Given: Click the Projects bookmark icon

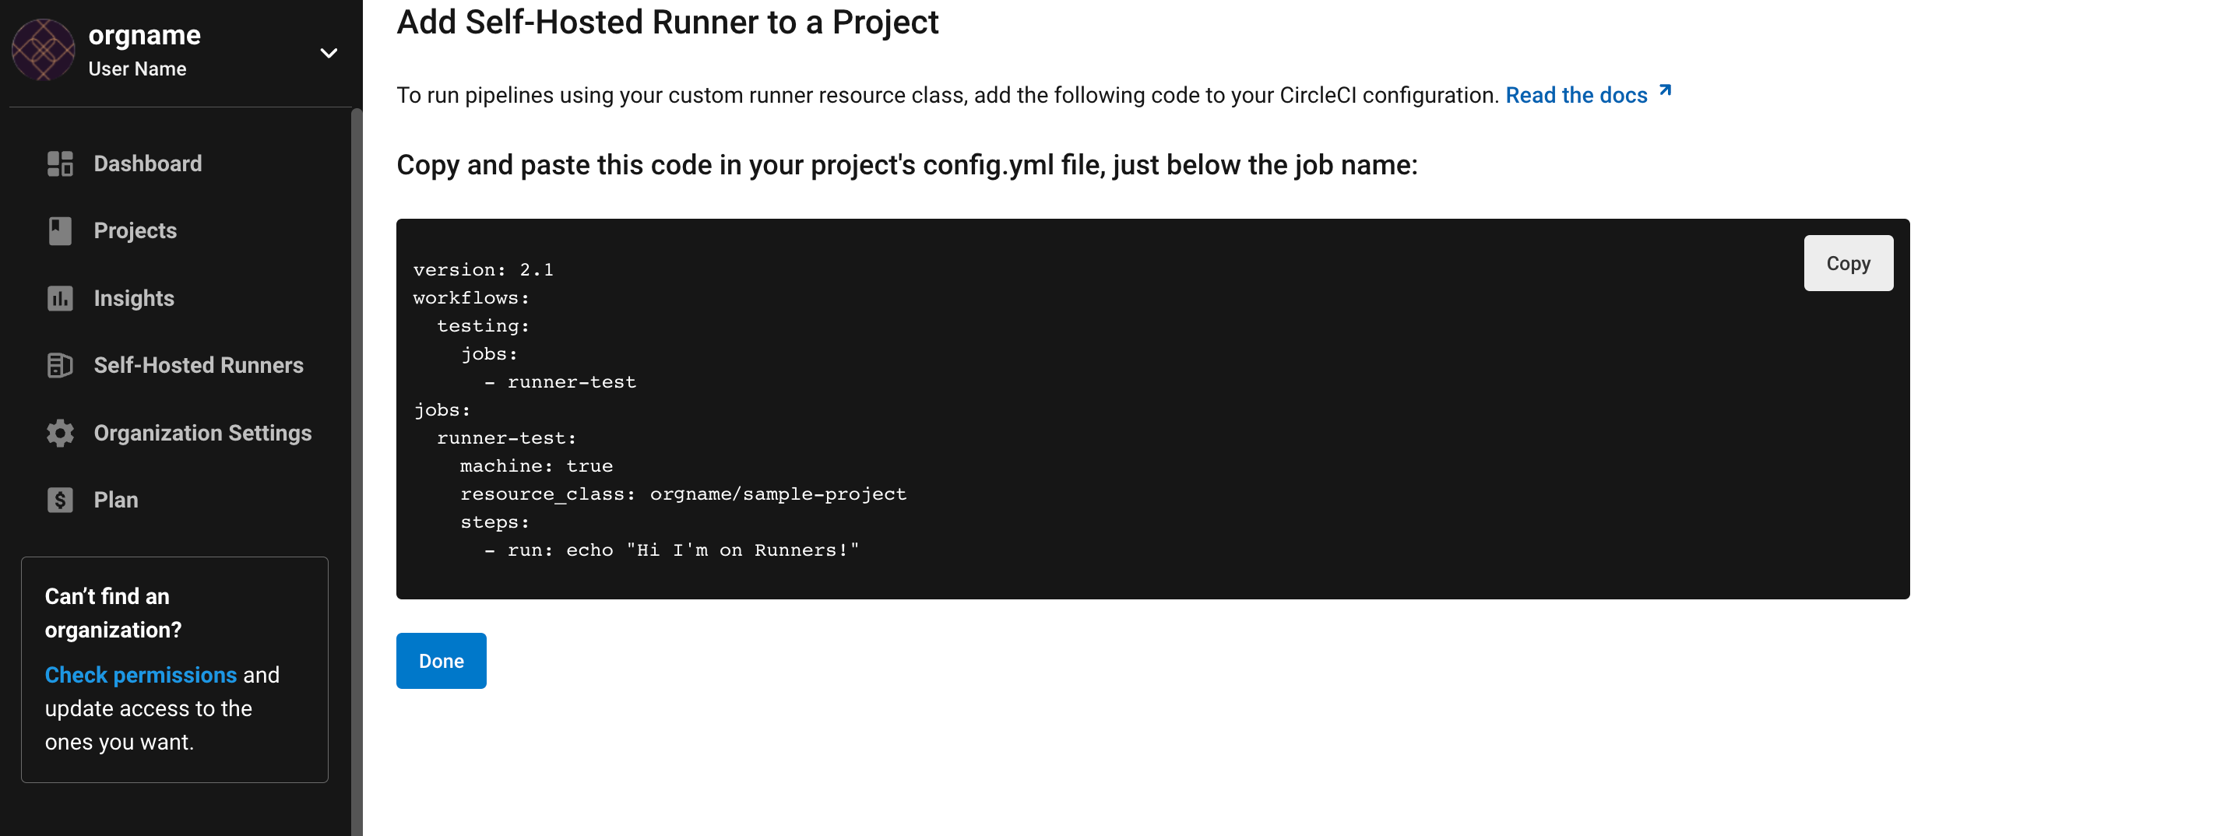Looking at the screenshot, I should [60, 231].
